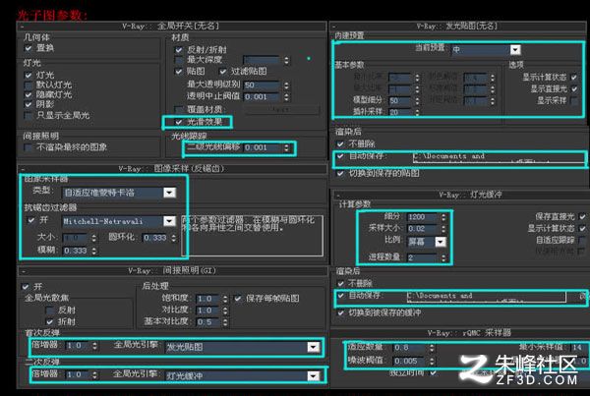Toggle 显示计算状态 in 发光贴图 选项
The width and height of the screenshot is (590, 396).
click(x=574, y=78)
